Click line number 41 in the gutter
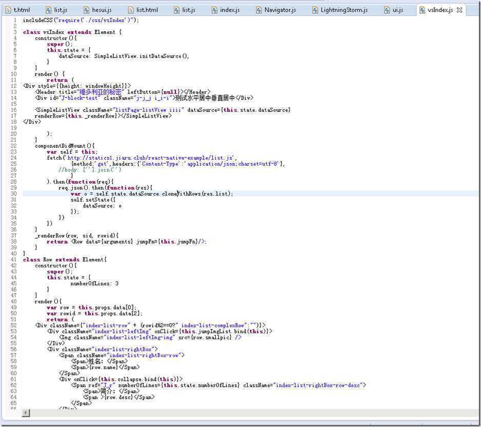Image resolution: width=481 pixels, height=427 pixels. (x=13, y=259)
